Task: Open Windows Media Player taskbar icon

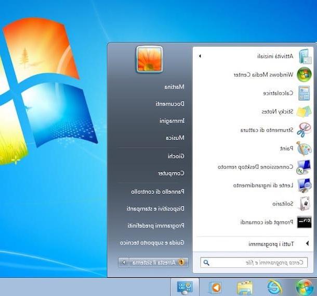Action: click(x=215, y=288)
